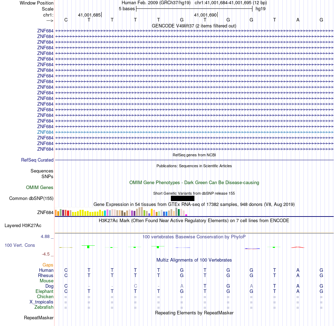Click the Layered H3K27Ac side label

coord(23,226)
